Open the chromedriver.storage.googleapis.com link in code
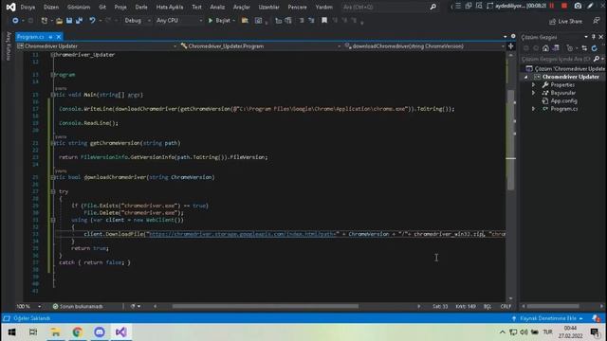The height and width of the screenshot is (341, 607). coord(242,234)
